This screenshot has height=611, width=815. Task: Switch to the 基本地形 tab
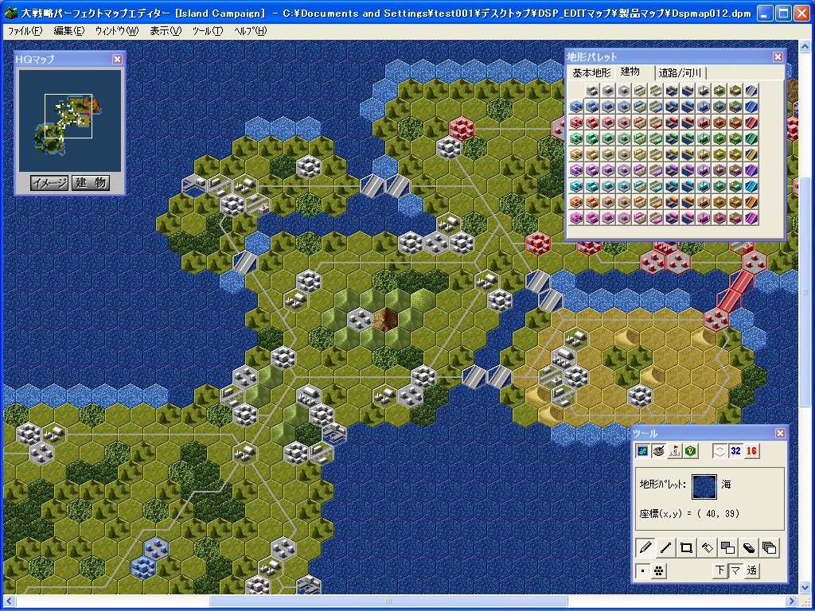(591, 72)
